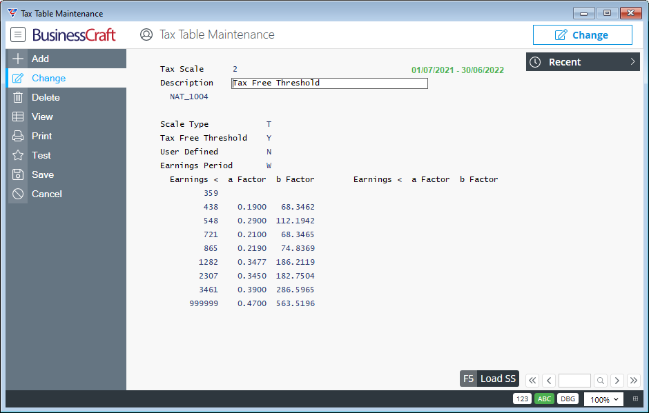
Task: Click the Save floppy disk icon
Action: [18, 174]
